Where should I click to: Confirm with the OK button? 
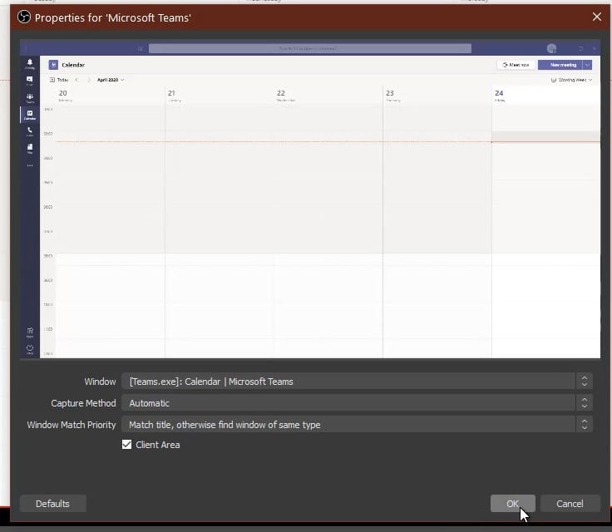pyautogui.click(x=512, y=504)
